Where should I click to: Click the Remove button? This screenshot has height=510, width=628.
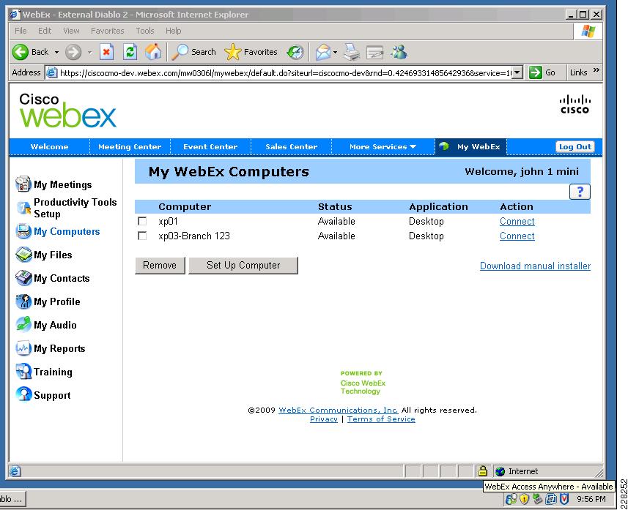[160, 266]
